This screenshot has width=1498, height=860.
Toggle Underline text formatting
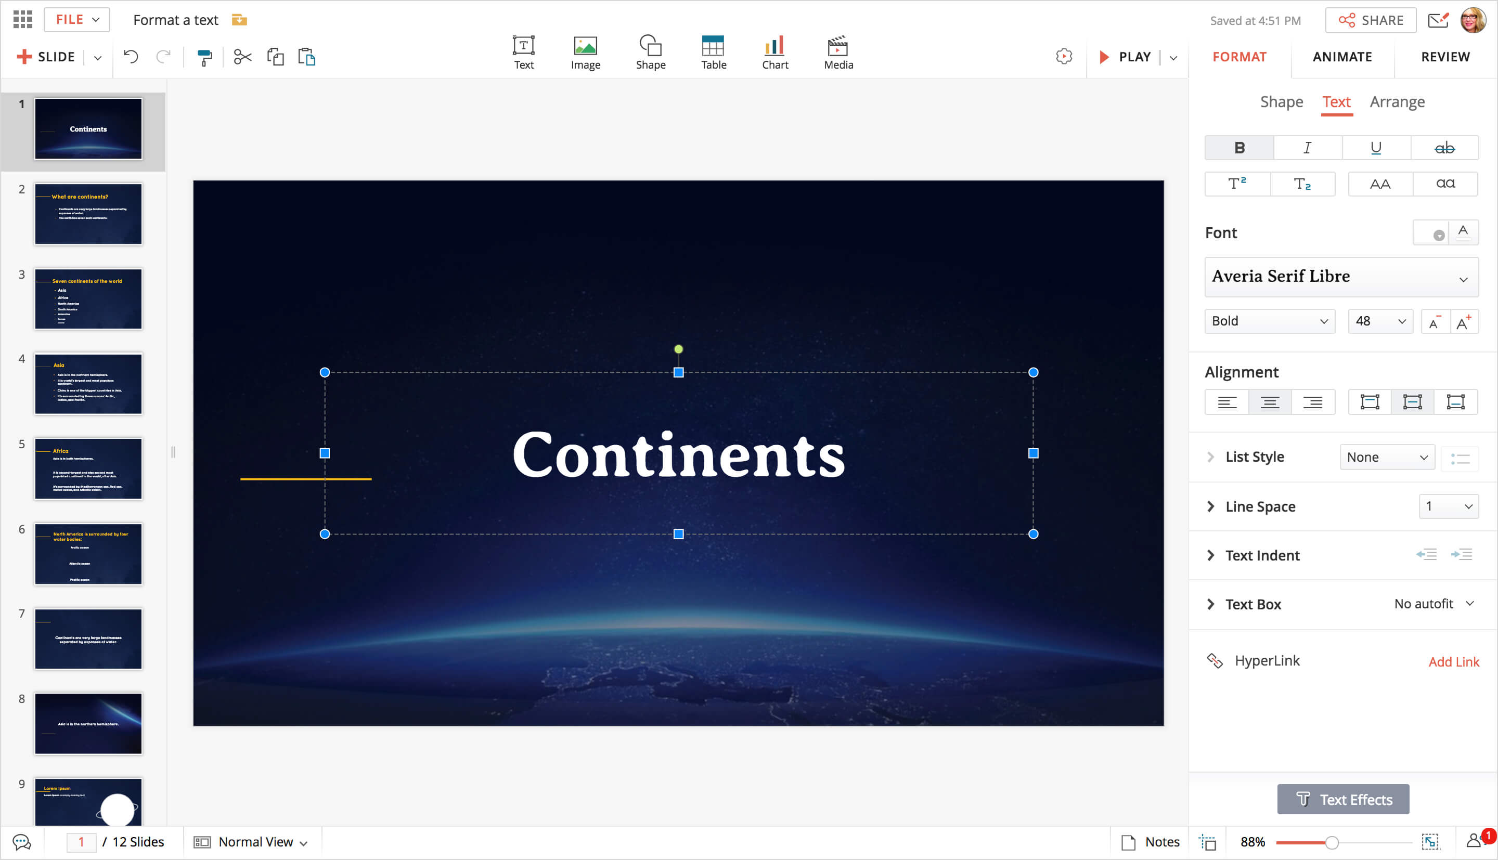pyautogui.click(x=1376, y=148)
